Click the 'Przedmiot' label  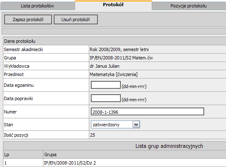pyautogui.click(x=14, y=74)
